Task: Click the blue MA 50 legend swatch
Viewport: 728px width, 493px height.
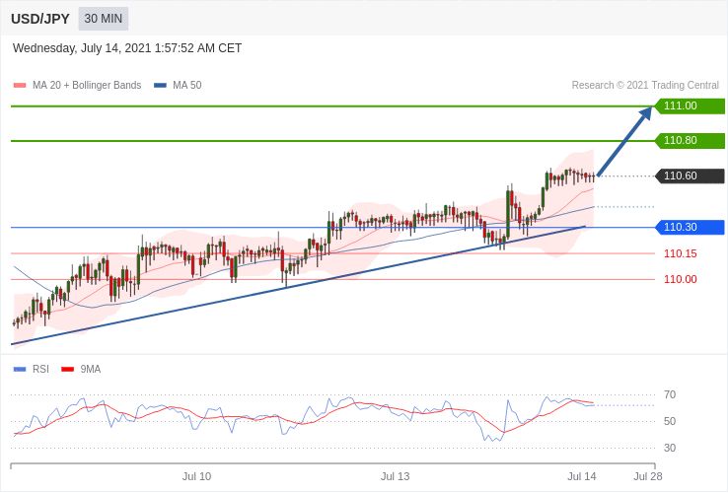Action: pyautogui.click(x=160, y=86)
